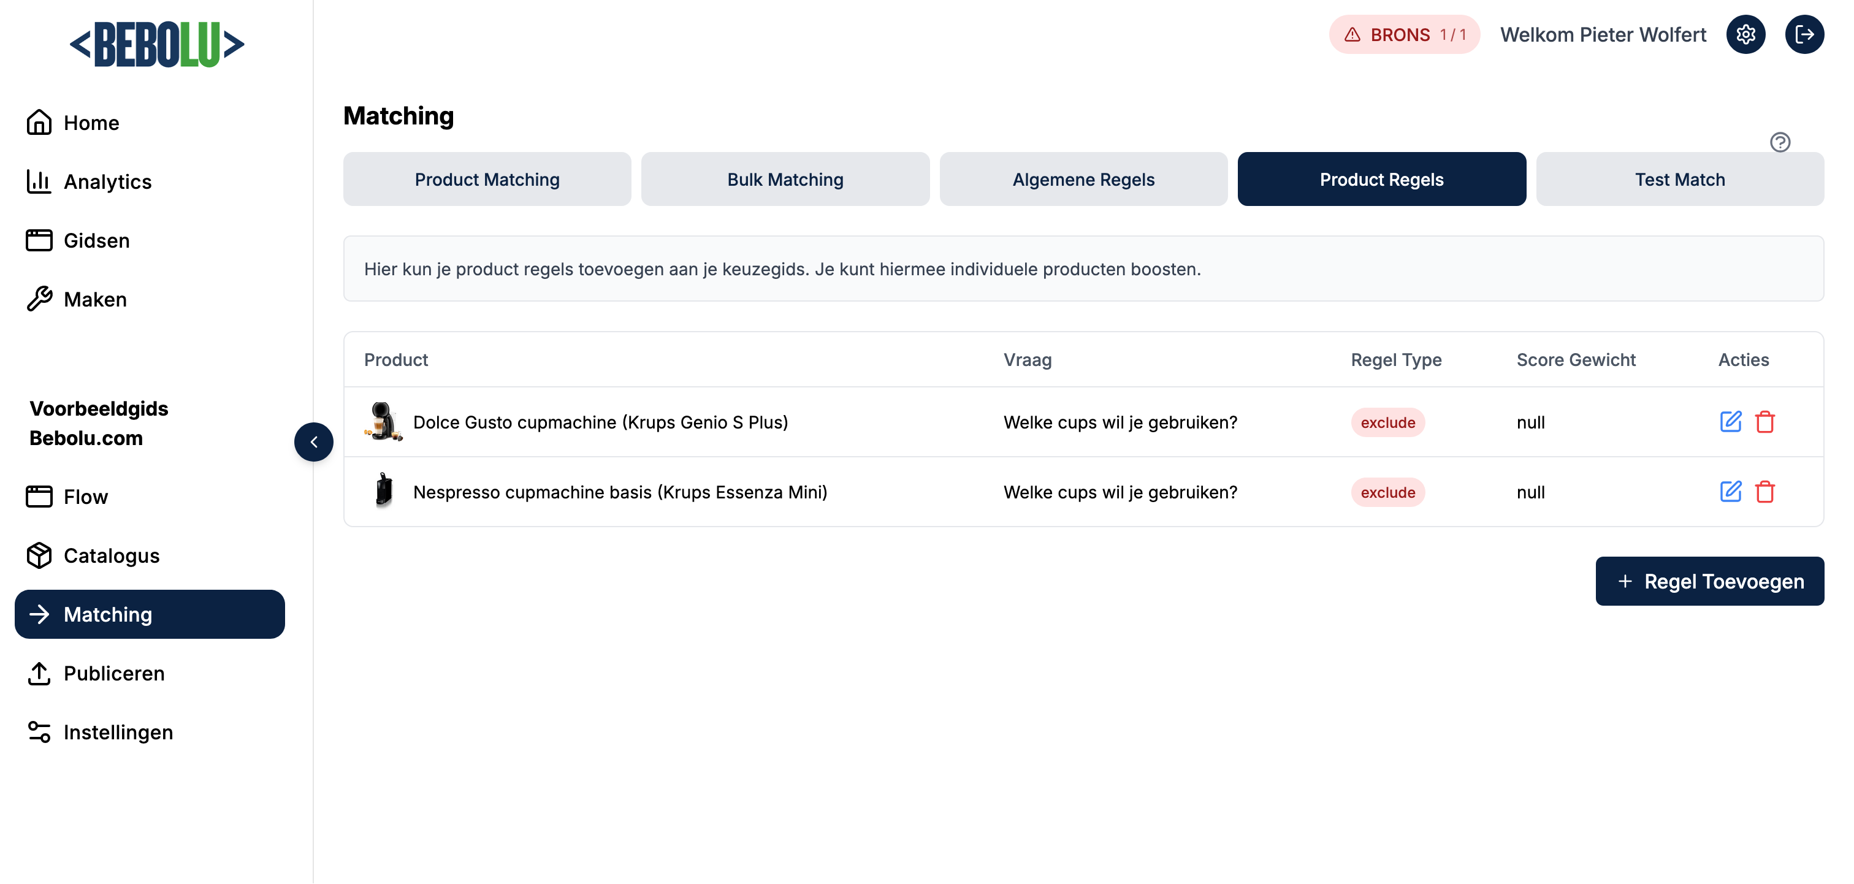Click the logout icon button

pyautogui.click(x=1804, y=34)
